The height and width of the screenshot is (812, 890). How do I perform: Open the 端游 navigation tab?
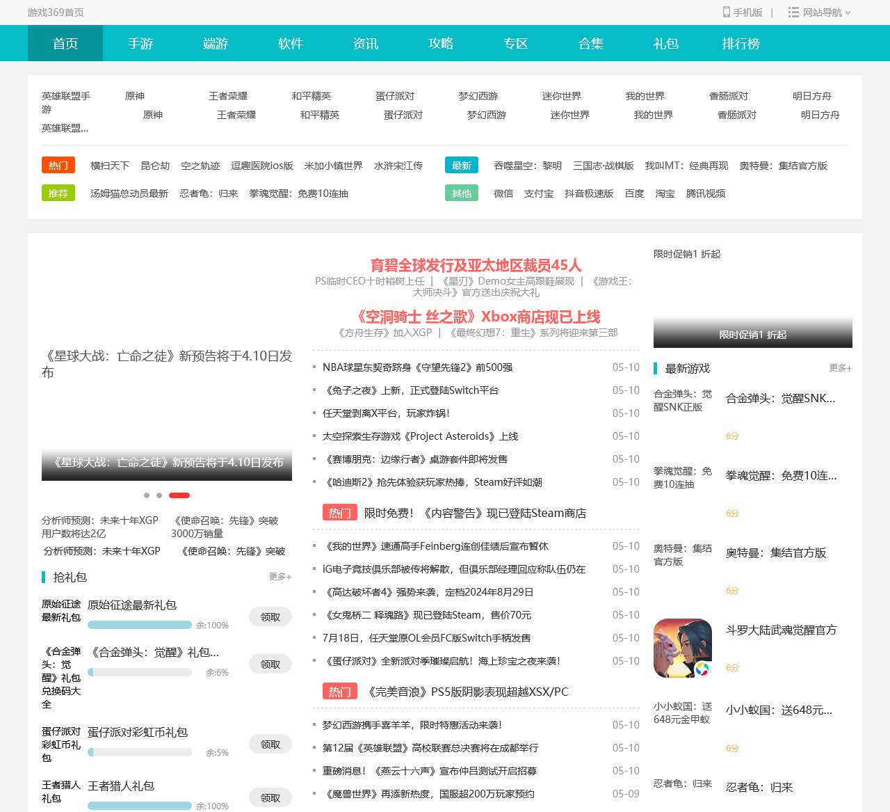pyautogui.click(x=216, y=43)
